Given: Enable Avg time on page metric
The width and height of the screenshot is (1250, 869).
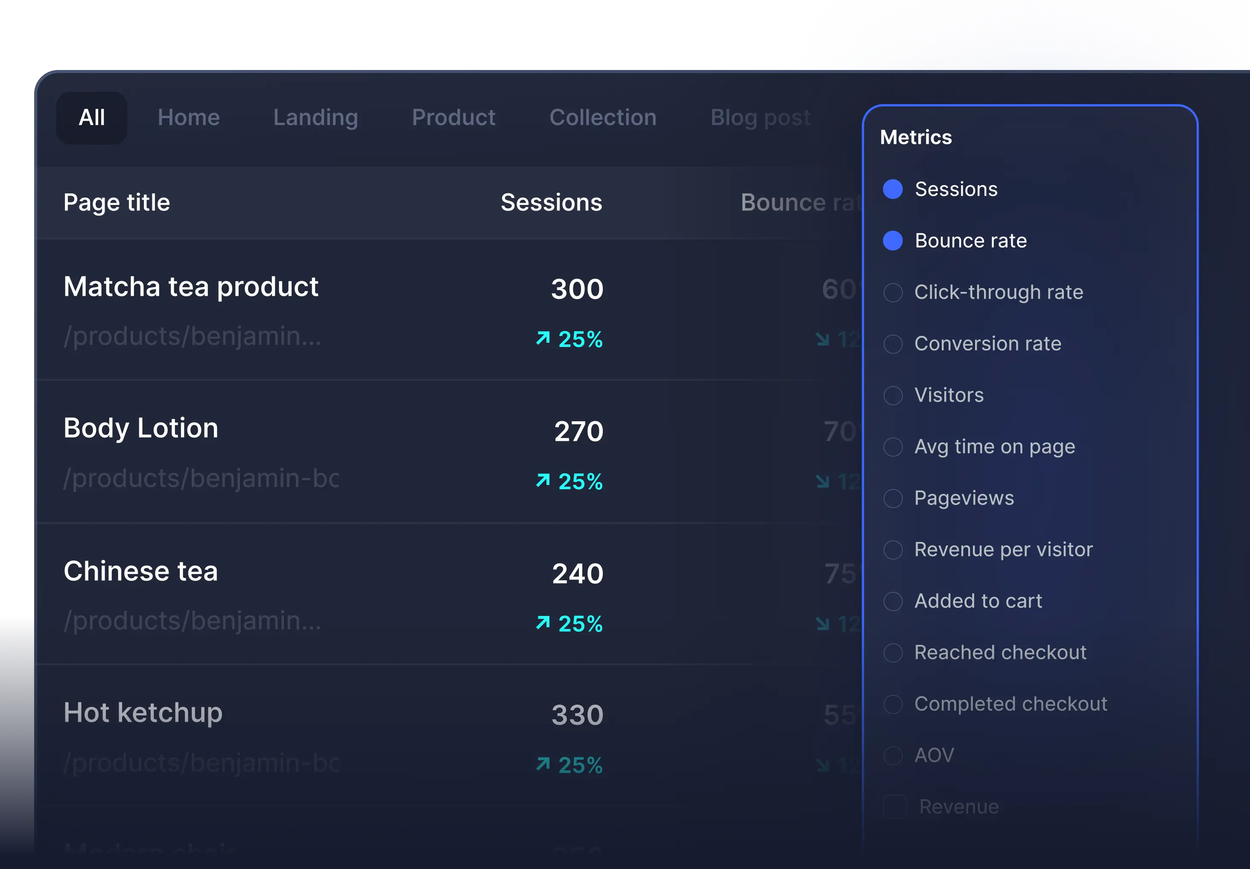Looking at the screenshot, I should [893, 447].
